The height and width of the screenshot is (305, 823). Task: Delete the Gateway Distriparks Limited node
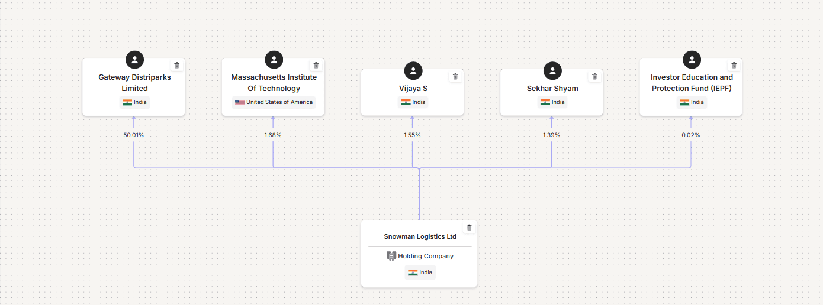(x=176, y=66)
